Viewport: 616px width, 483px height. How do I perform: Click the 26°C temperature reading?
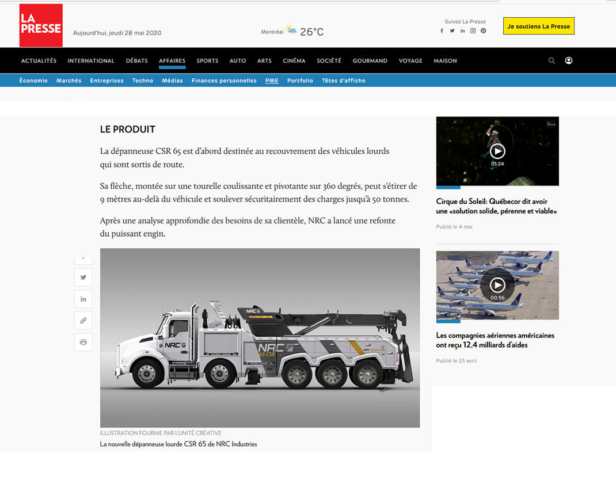pos(312,32)
